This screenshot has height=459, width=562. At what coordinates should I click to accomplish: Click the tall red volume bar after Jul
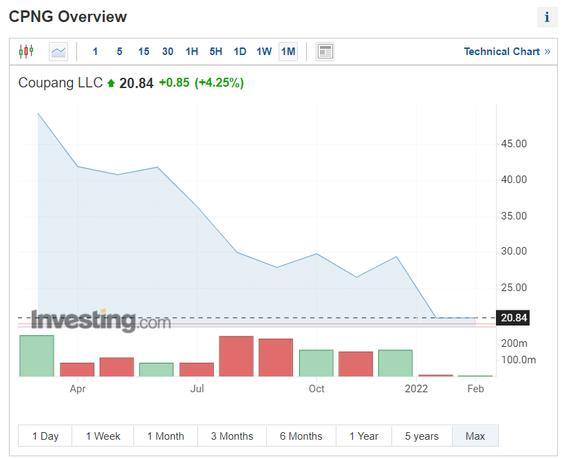coord(236,356)
